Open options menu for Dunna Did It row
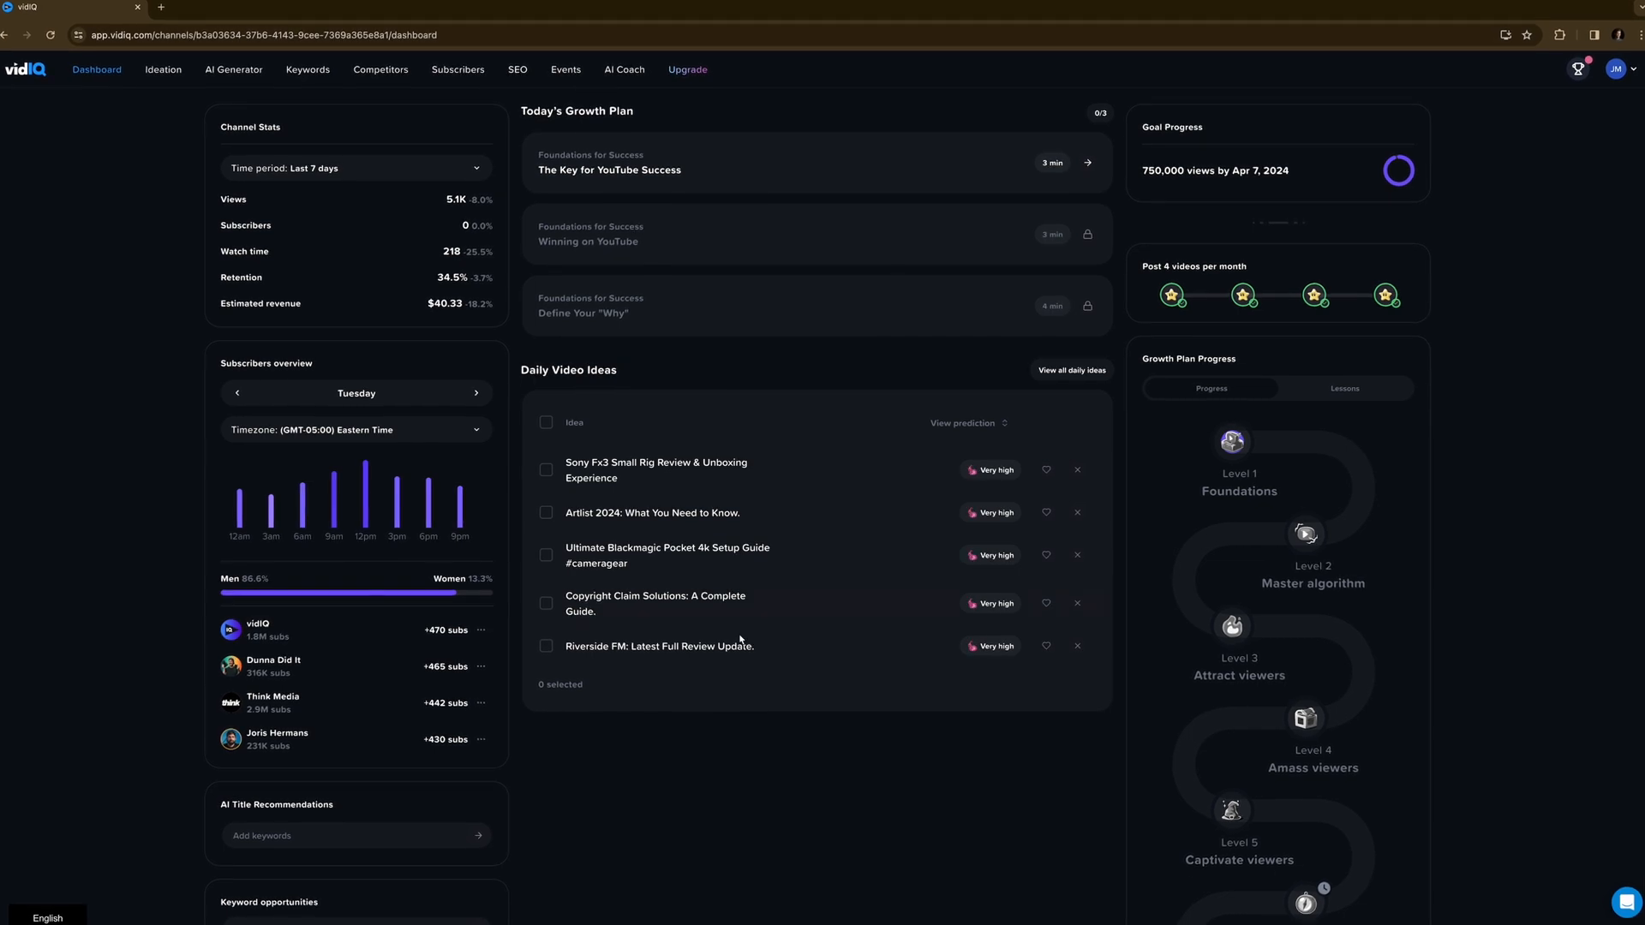This screenshot has height=925, width=1645. (x=481, y=666)
